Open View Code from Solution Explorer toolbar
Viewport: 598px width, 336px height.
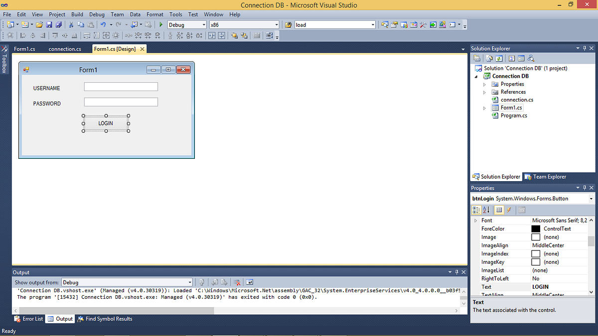point(512,58)
